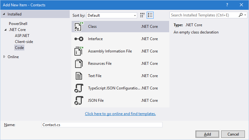
Task: Open the online templates link
Action: tap(120, 114)
